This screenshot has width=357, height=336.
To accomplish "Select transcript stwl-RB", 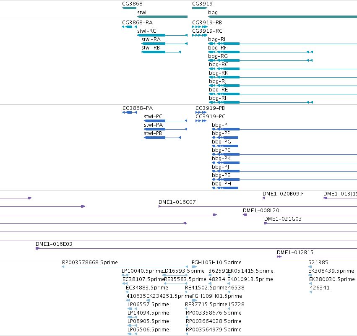I will point(161,52).
